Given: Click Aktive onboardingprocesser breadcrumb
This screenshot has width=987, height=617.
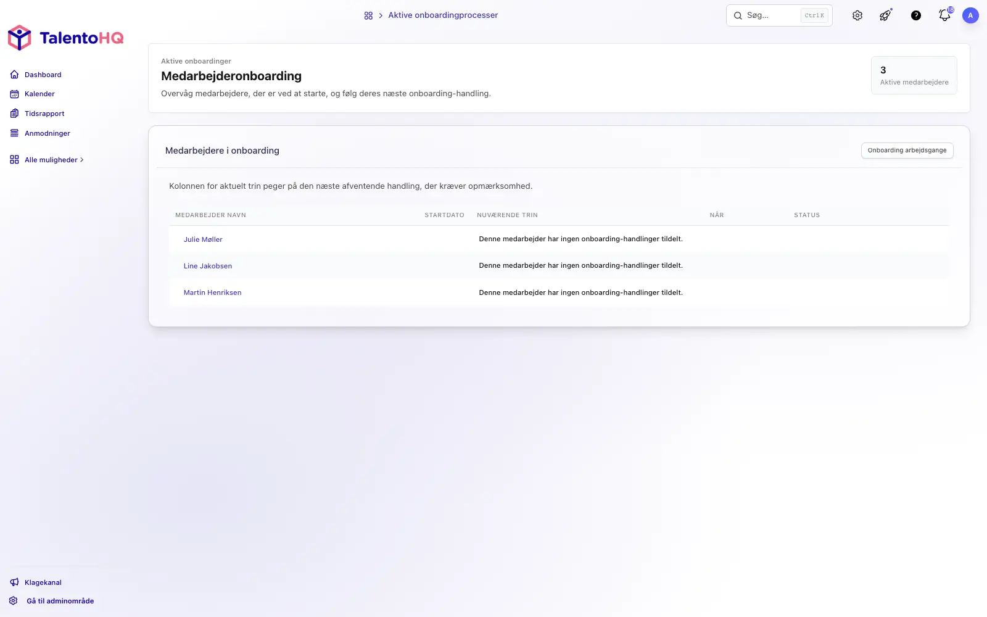Looking at the screenshot, I should pyautogui.click(x=443, y=15).
